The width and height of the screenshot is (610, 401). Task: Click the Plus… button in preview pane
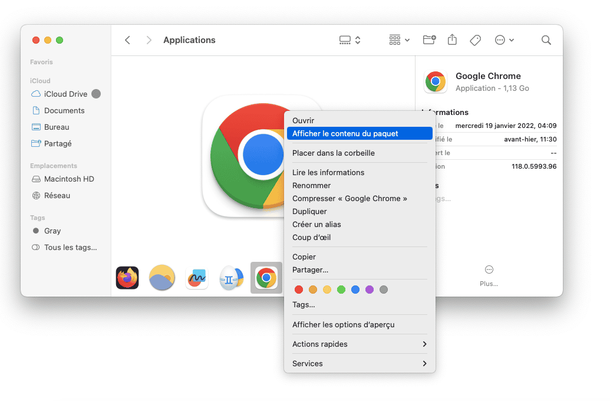(x=489, y=276)
